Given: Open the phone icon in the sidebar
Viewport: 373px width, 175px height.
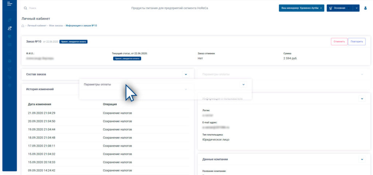Looking at the screenshot, I should [9, 77].
